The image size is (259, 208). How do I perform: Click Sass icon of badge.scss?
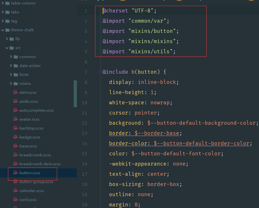pos(16,137)
